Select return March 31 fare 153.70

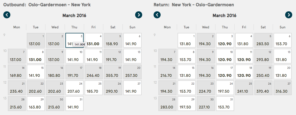[x=225, y=103]
